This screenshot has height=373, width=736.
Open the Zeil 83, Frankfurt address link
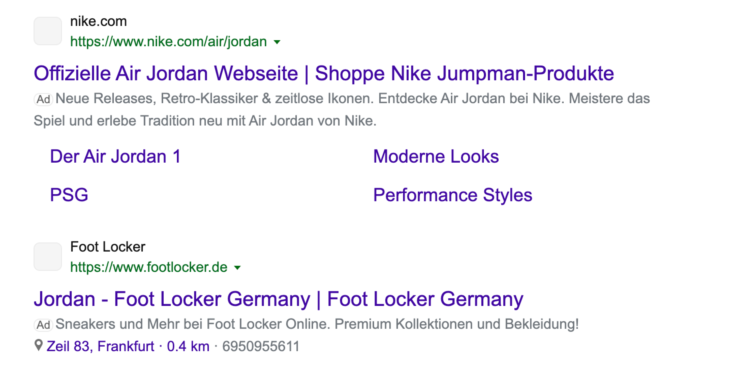[100, 346]
